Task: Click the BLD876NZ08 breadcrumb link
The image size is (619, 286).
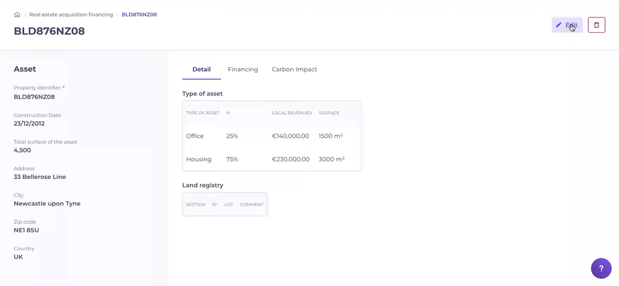Action: tap(139, 15)
